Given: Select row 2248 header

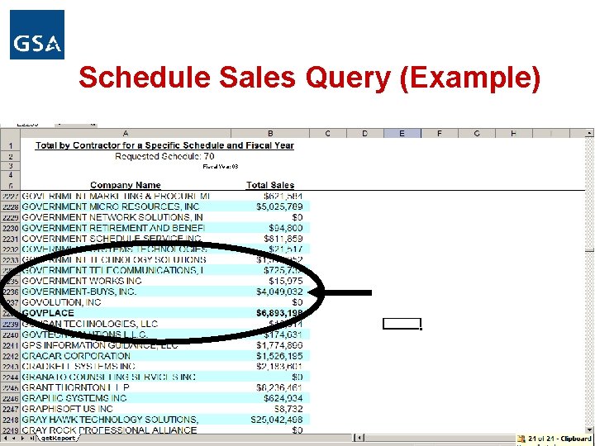Looking at the screenshot, I should 10,420.
